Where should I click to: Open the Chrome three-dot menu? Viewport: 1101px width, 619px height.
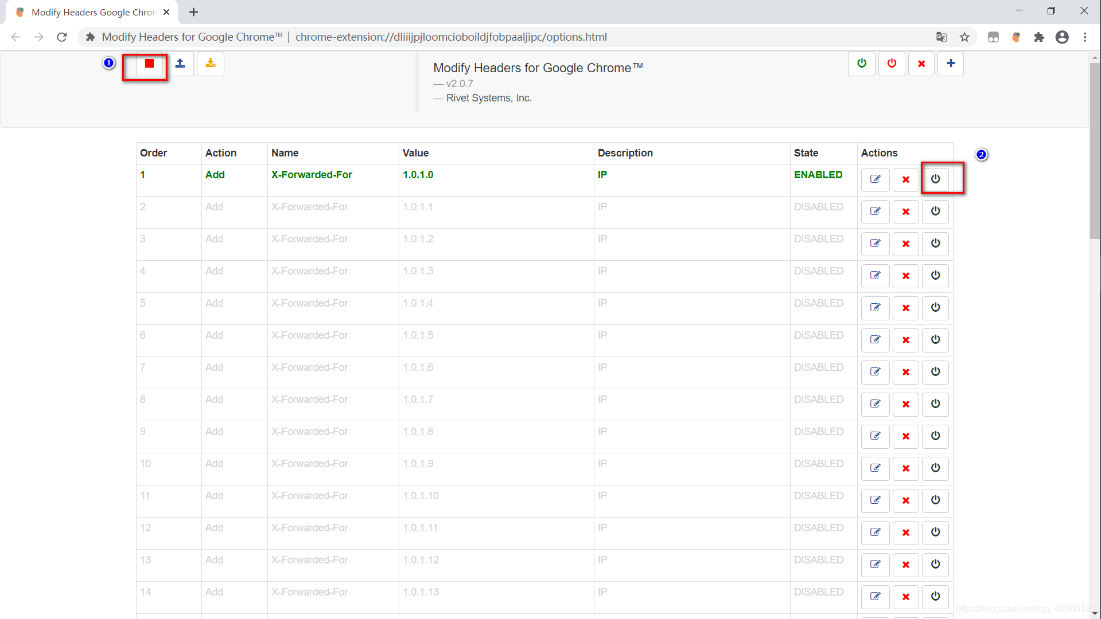point(1085,37)
